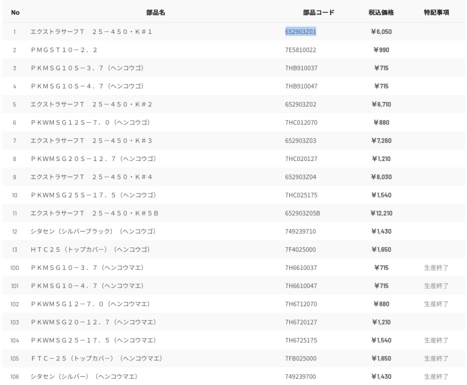
Task: Click price ¥8,030
Action: tap(382, 177)
